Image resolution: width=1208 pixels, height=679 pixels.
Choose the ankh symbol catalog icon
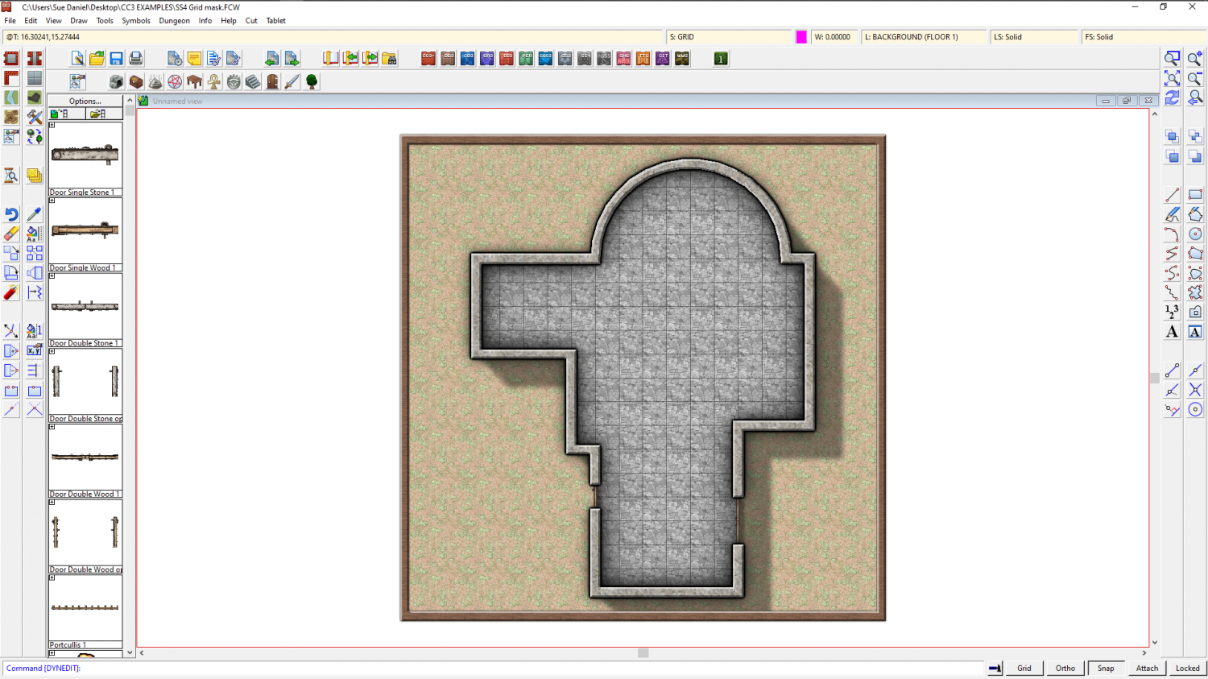(x=213, y=81)
